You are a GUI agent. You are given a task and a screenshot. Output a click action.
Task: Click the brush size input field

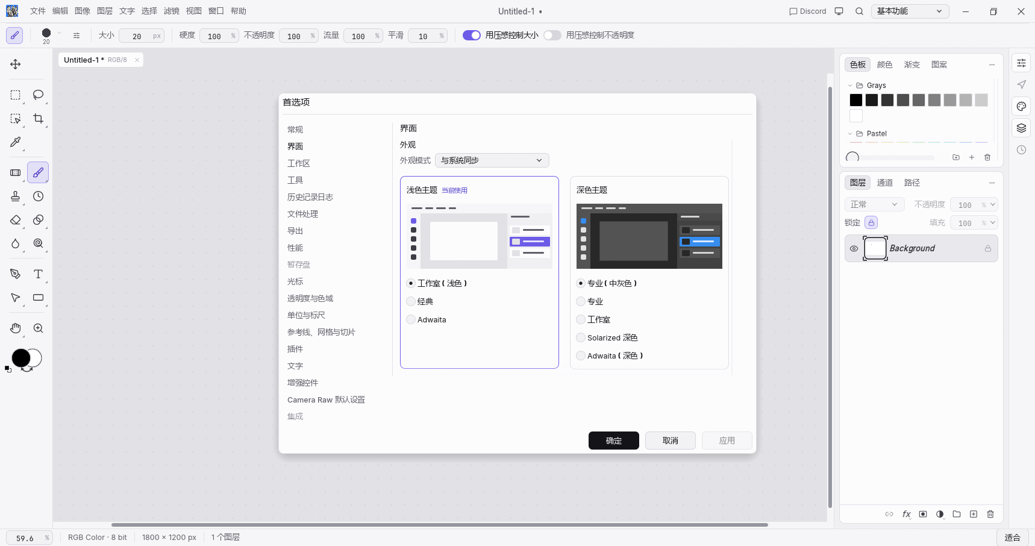[142, 36]
